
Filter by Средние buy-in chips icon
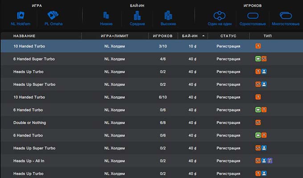click(x=137, y=16)
